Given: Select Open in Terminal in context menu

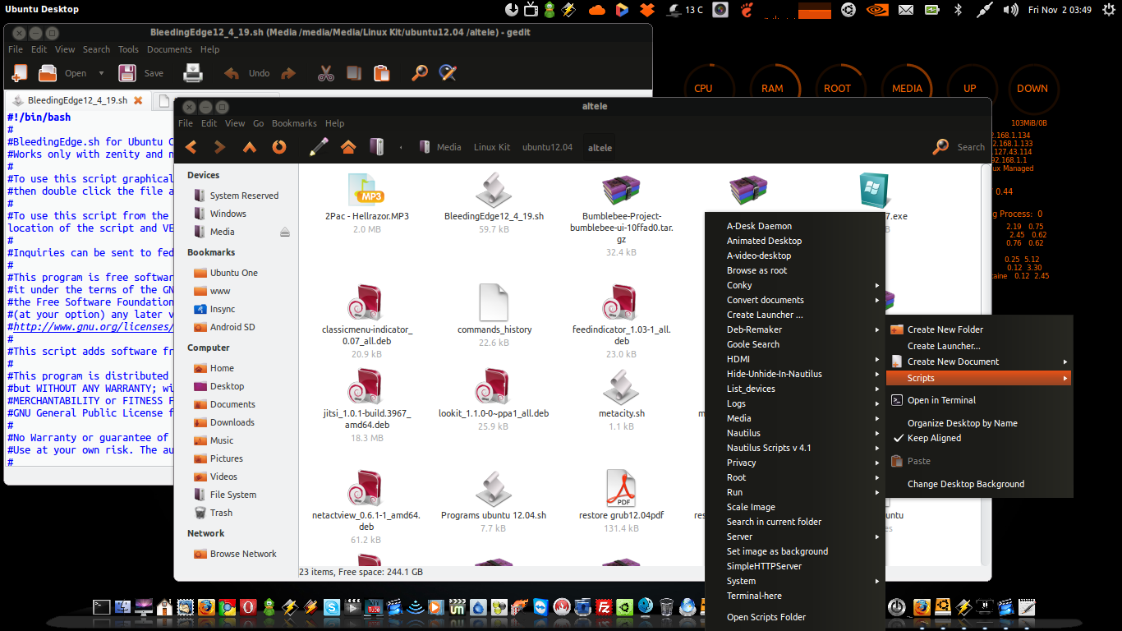Looking at the screenshot, I should pyautogui.click(x=979, y=400).
